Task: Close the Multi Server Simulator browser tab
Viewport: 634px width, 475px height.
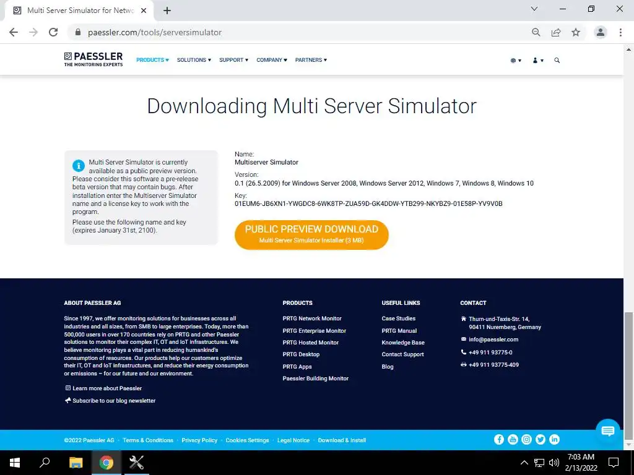Action: click(144, 11)
